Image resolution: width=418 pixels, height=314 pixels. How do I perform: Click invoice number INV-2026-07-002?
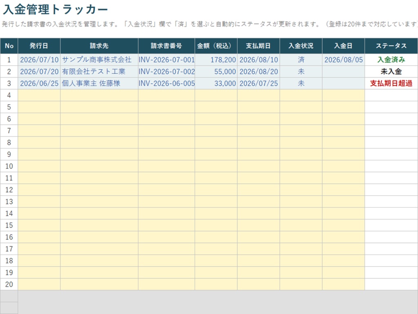tap(167, 72)
